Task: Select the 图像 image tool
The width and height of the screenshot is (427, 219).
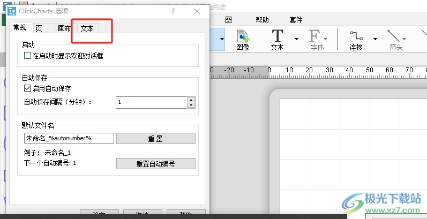Action: [x=243, y=40]
